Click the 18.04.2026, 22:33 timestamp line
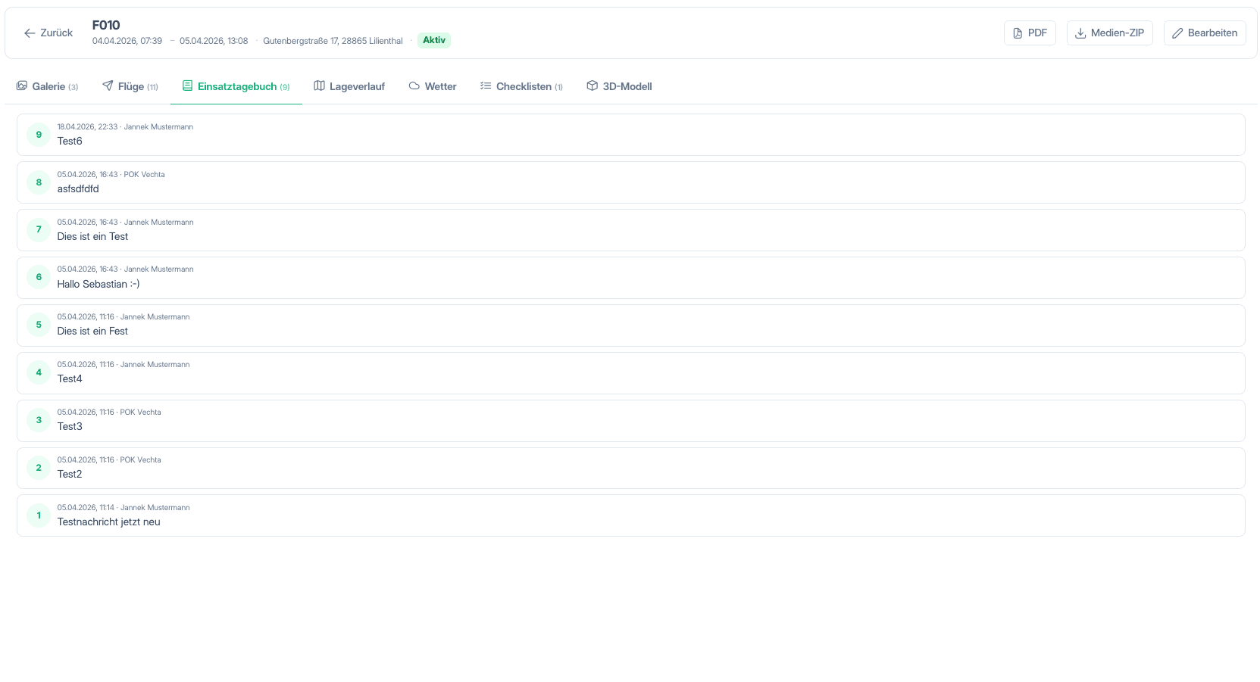The image size is (1260, 682). [125, 127]
